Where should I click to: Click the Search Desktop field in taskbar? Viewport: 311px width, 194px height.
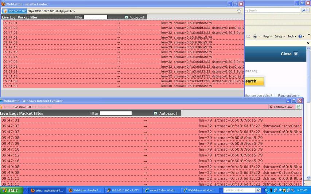click(x=239, y=190)
